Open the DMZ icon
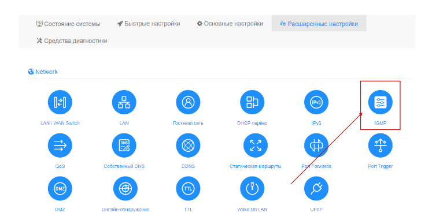The height and width of the screenshot is (224, 421). 60,188
